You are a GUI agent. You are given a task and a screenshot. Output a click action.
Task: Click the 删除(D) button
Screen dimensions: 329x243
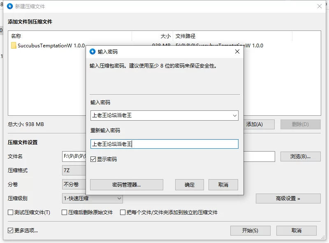click(301, 124)
